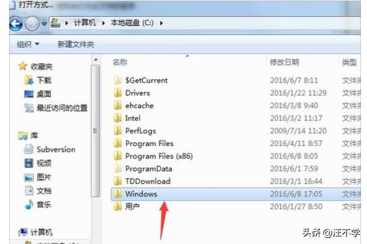Select the Subversion library icon

click(29, 149)
